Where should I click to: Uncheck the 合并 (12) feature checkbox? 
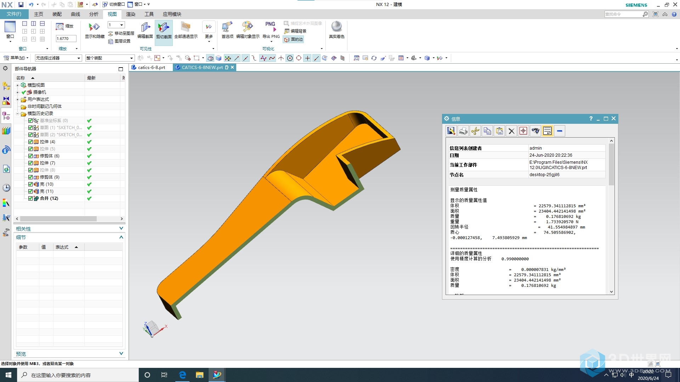(x=30, y=198)
